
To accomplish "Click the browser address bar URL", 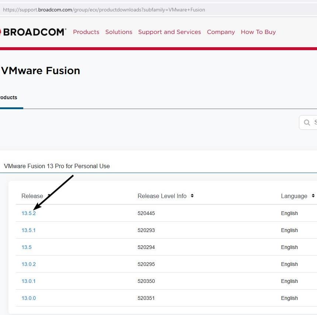I will tap(103, 10).
